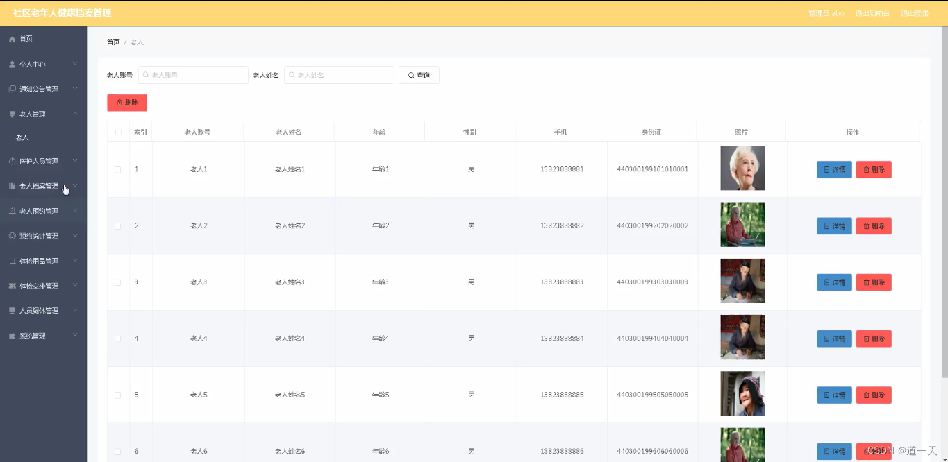Viewport: 948px width, 462px height.
Task: Click ID number 440300199606060006
Action: click(x=653, y=452)
